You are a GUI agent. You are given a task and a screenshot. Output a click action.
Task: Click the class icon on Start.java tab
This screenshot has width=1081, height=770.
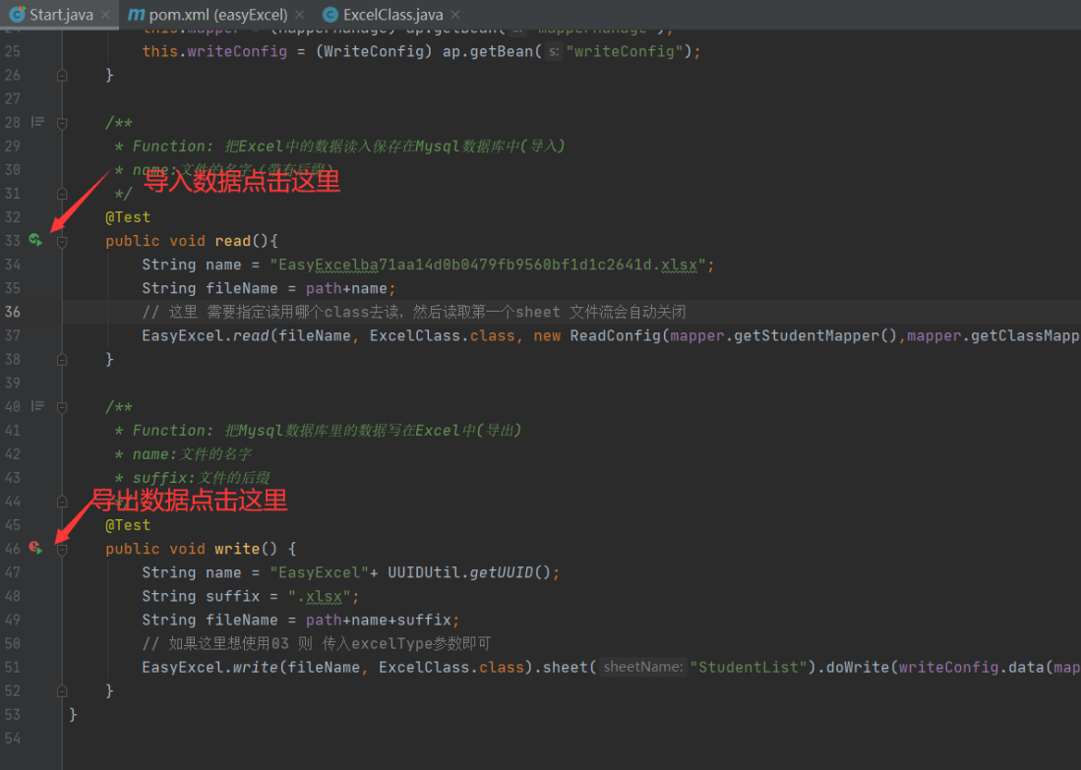[18, 14]
